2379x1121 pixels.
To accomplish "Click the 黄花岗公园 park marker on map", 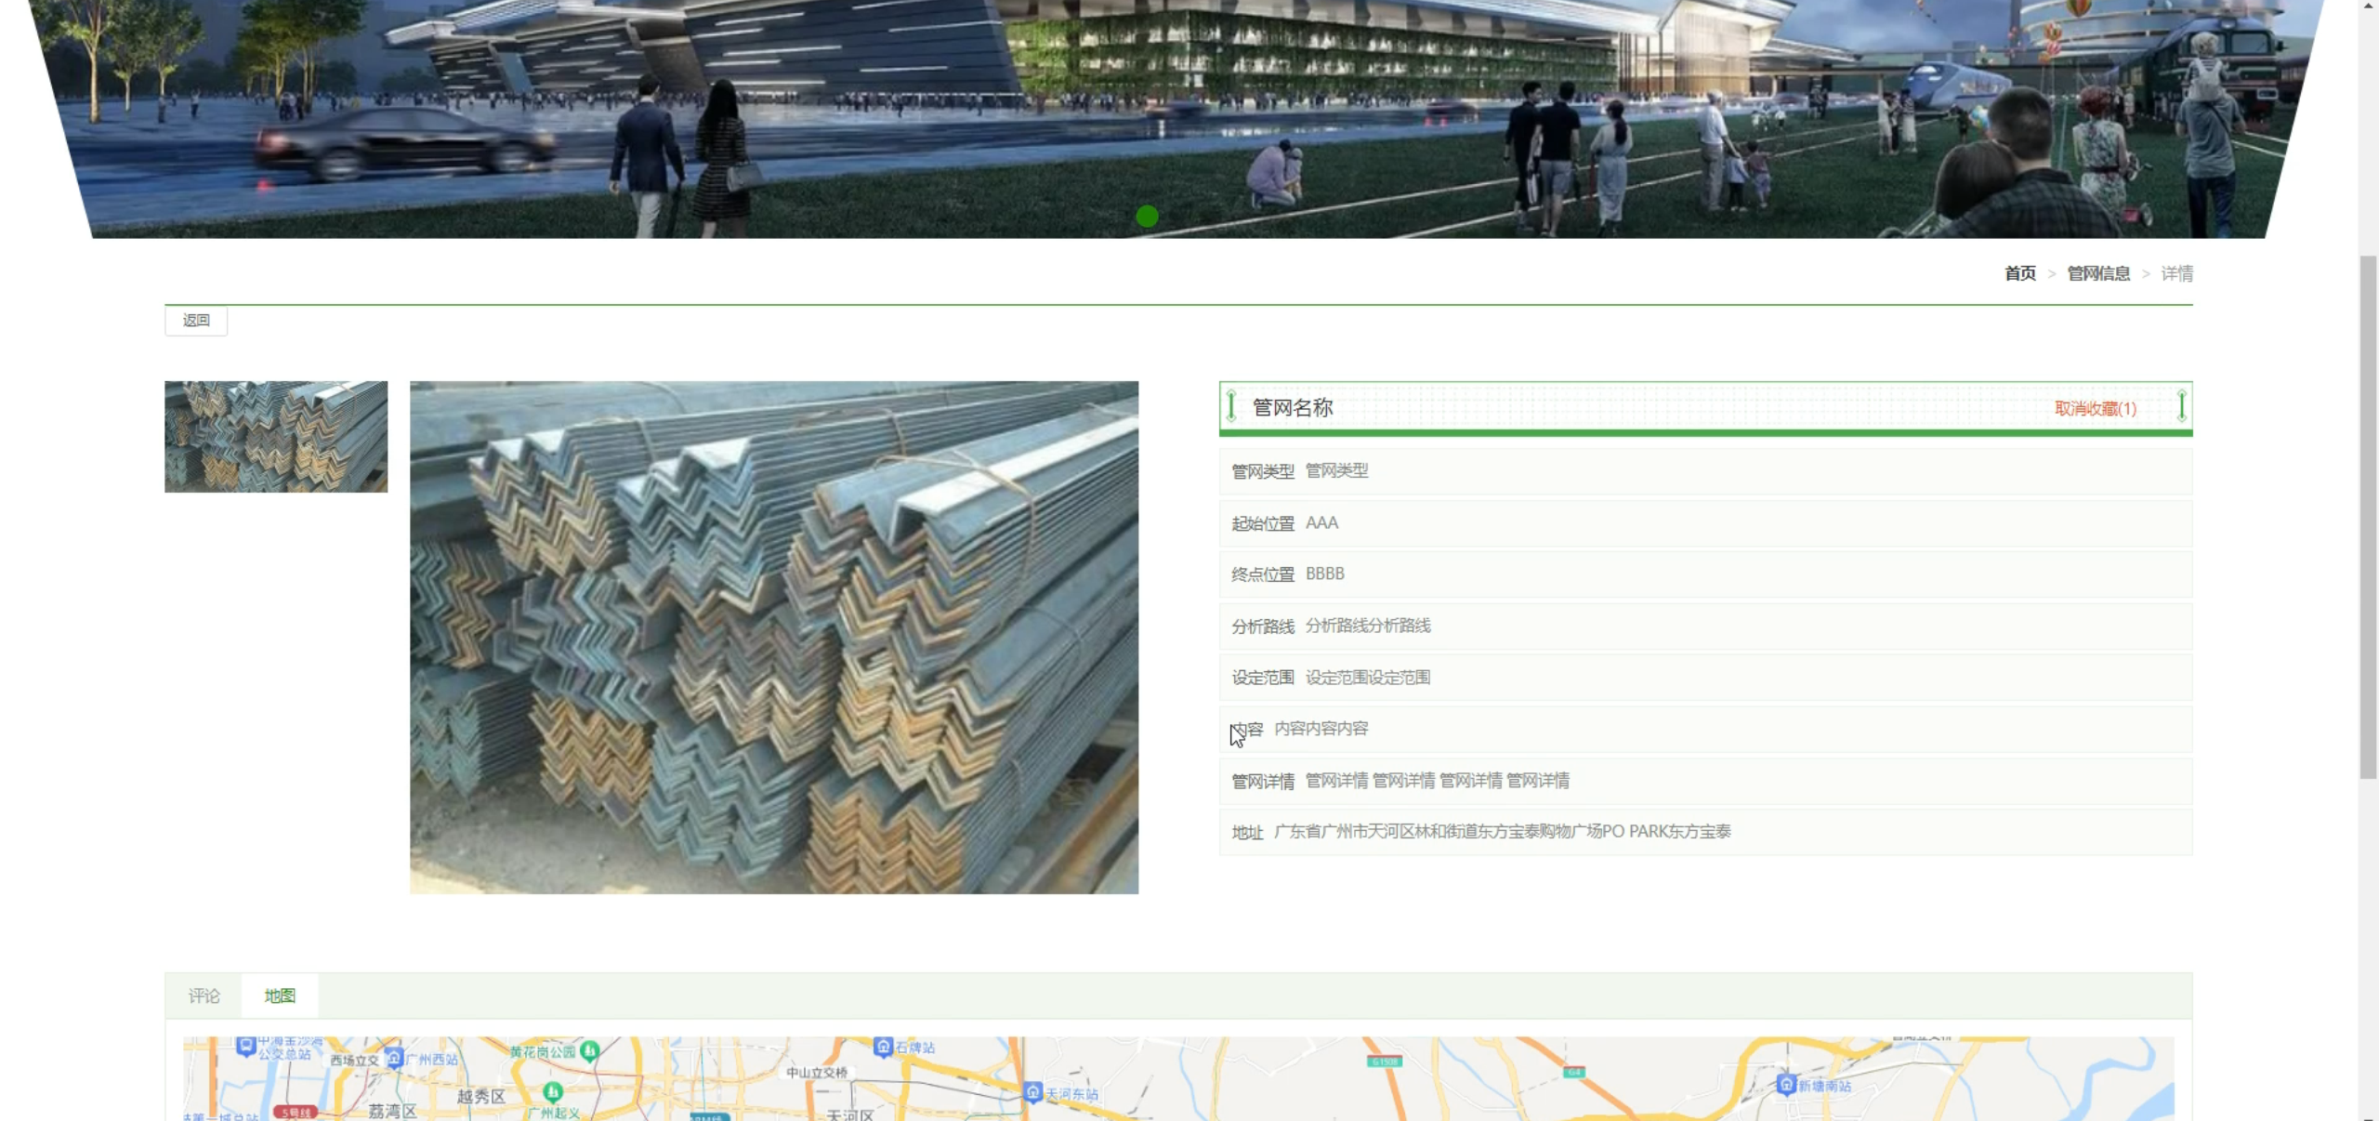I will coord(589,1051).
